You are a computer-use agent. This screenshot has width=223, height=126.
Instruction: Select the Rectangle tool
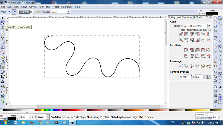(x=3, y=42)
